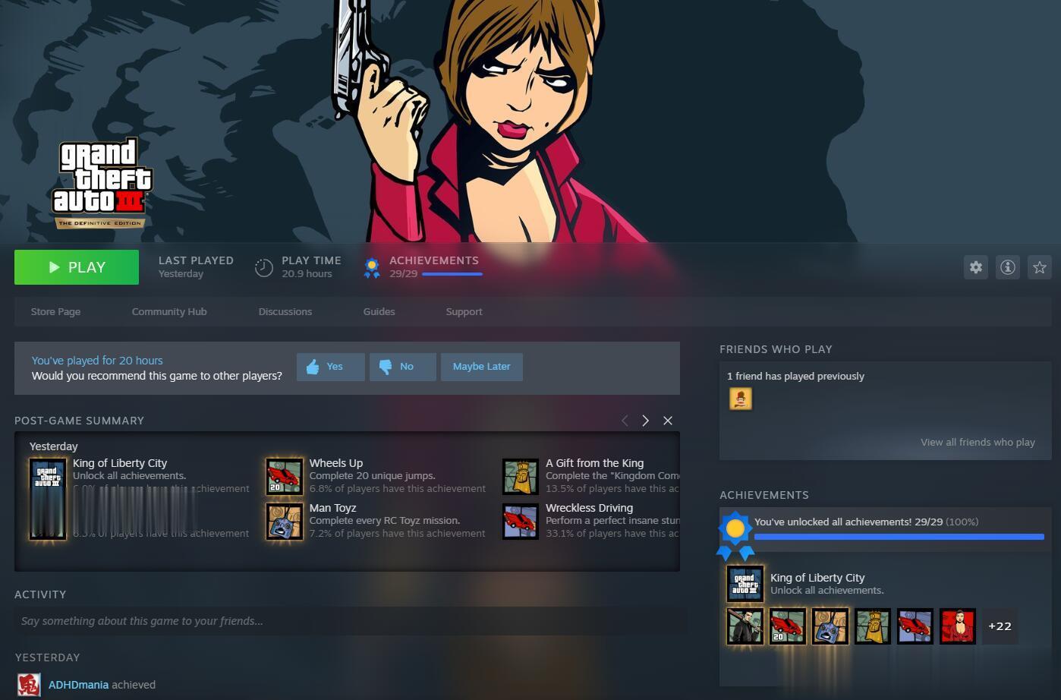
Task: Click the 100% achievements progress bar
Action: [899, 537]
